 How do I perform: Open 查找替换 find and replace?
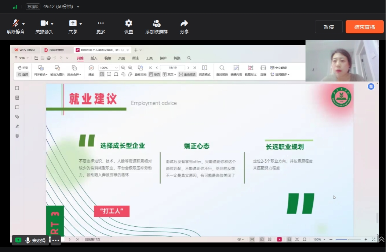point(222,68)
